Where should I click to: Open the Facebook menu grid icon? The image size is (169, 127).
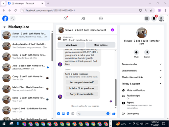147,19
